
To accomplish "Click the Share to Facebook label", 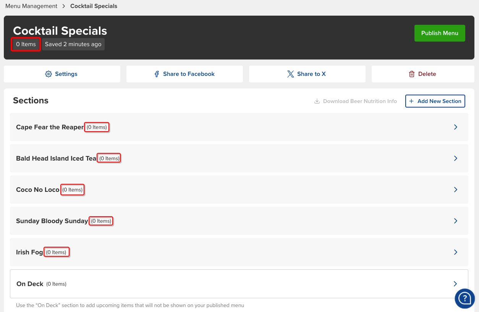I will tap(189, 74).
